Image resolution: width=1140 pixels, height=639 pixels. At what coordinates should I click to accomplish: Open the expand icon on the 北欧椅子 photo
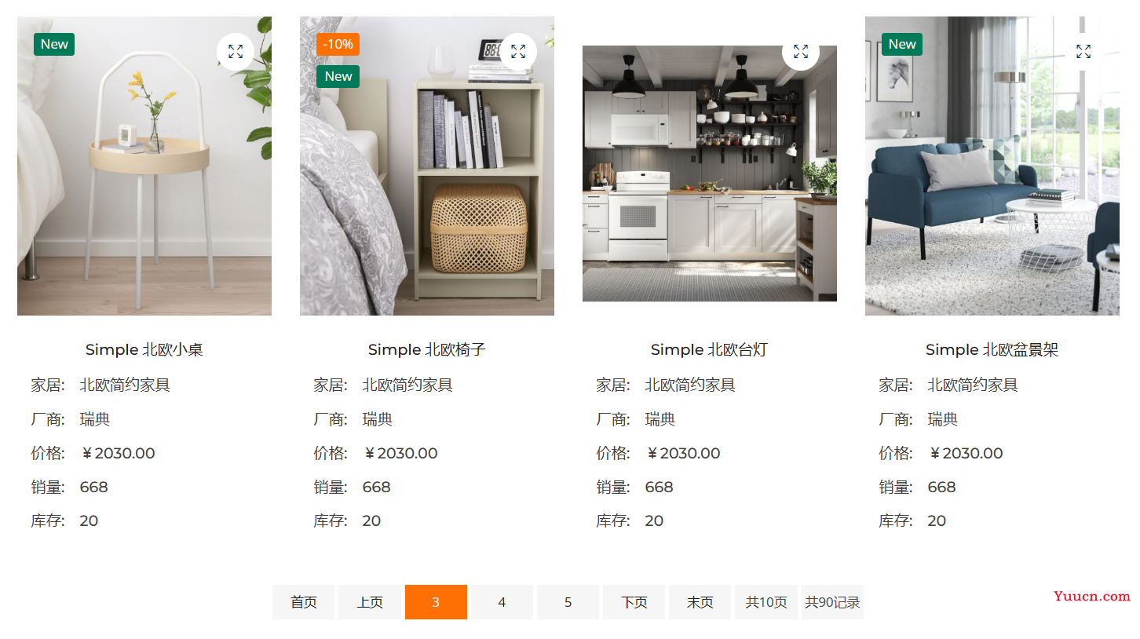pos(518,52)
